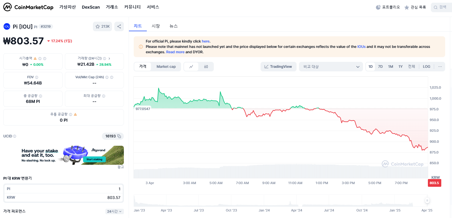Image resolution: width=452 pixels, height=218 pixels.
Task: Switch to the 시장 tab
Action: pos(156,26)
